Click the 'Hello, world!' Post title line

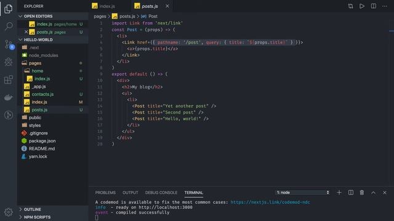171,118
